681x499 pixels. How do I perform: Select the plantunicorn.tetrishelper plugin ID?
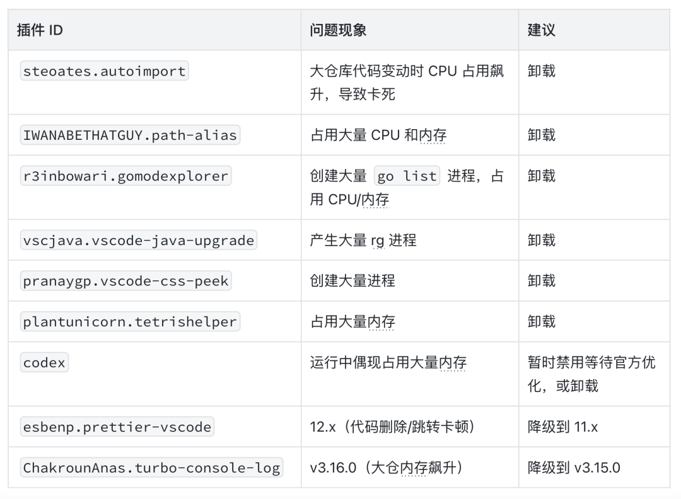pyautogui.click(x=130, y=321)
